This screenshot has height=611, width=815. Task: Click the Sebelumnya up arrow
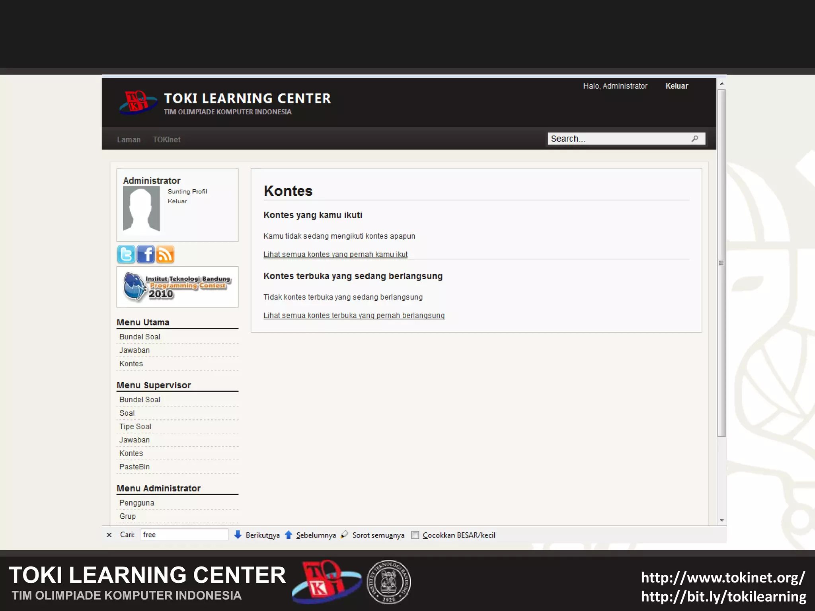[289, 535]
